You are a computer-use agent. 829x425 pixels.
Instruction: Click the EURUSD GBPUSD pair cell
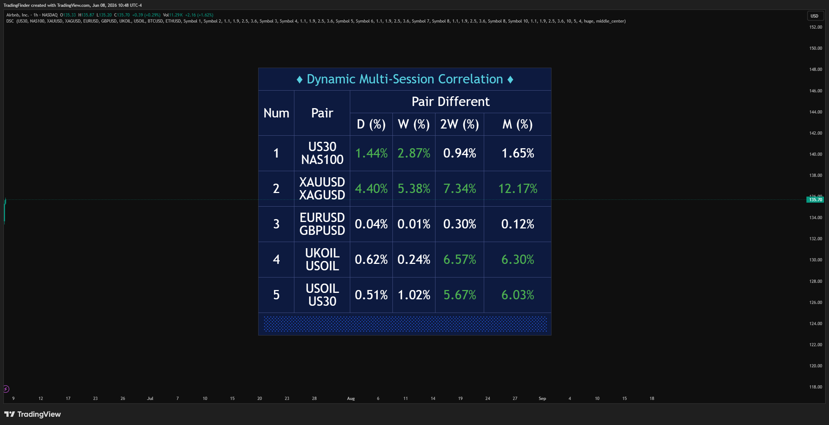tap(322, 224)
